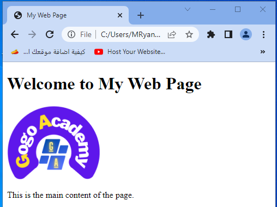Click the main content paragraph text

pos(70,195)
